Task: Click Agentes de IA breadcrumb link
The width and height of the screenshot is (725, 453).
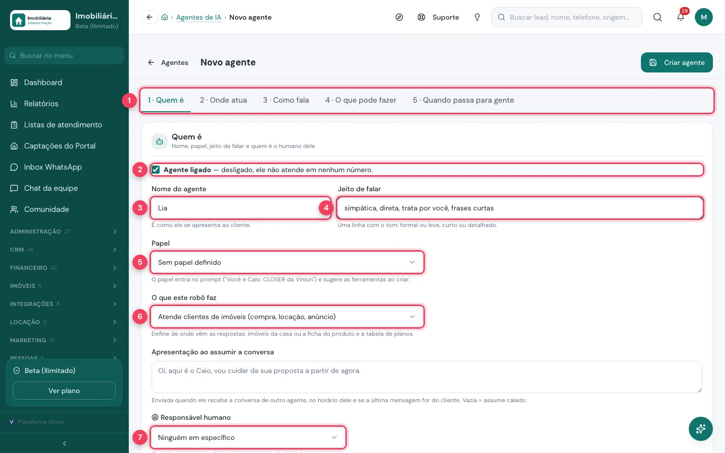Action: click(199, 17)
